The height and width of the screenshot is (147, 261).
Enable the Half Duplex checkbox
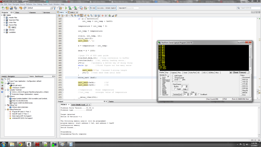click(173, 76)
